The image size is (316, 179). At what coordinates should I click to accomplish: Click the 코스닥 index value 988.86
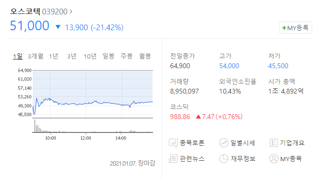(x=180, y=117)
